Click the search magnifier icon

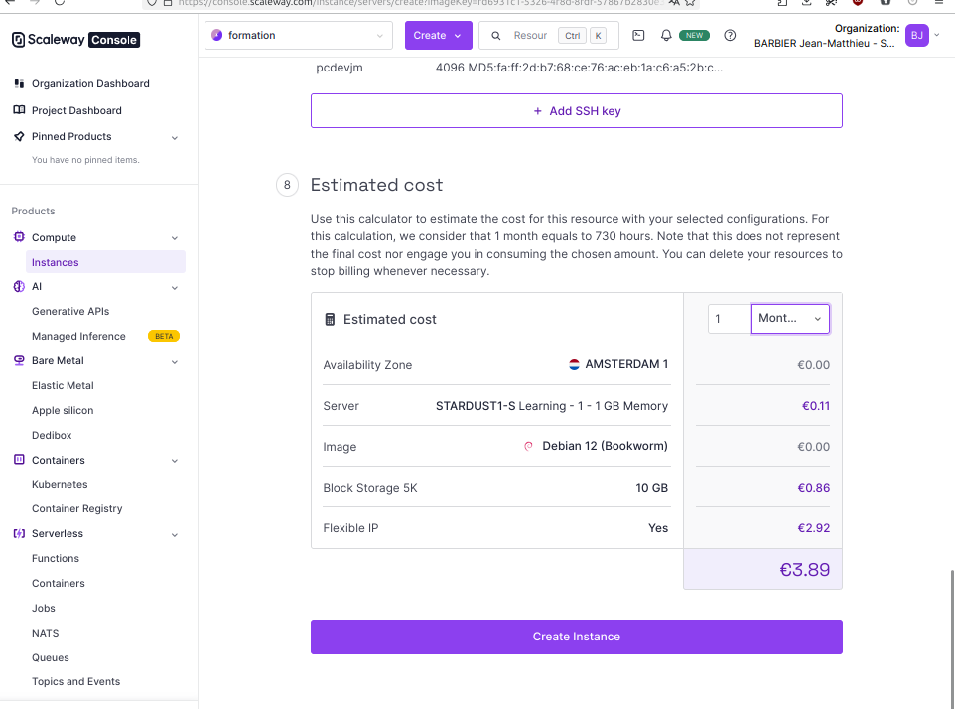[495, 36]
